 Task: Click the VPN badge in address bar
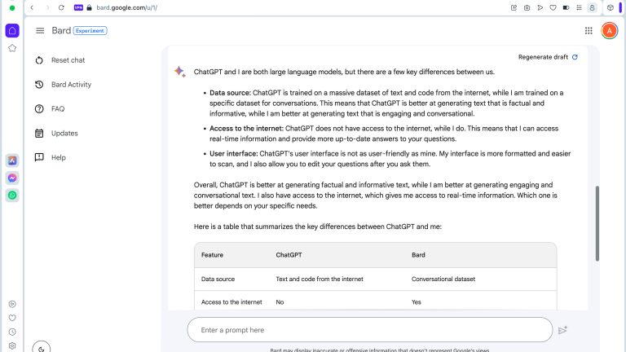tap(78, 7)
